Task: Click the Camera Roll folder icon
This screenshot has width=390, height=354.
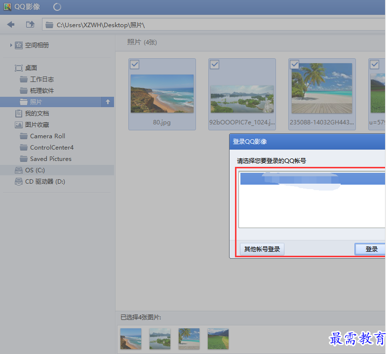Action: pyautogui.click(x=24, y=136)
